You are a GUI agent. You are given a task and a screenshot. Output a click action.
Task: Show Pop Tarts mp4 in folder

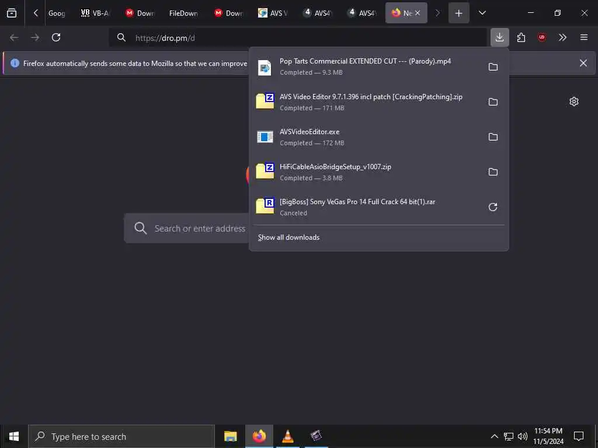[x=493, y=66]
